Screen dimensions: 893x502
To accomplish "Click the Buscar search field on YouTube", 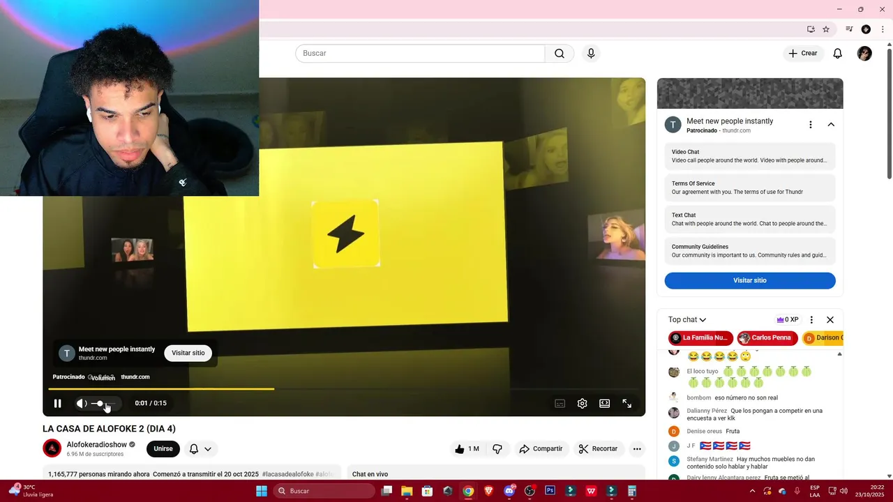I will click(x=420, y=54).
